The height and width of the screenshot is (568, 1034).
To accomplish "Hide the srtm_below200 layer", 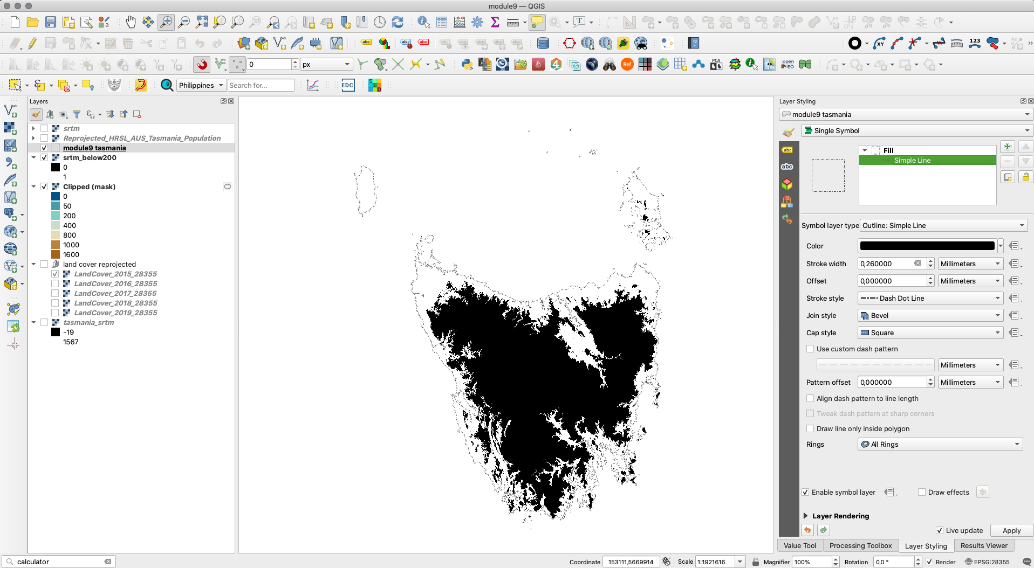I will point(44,157).
